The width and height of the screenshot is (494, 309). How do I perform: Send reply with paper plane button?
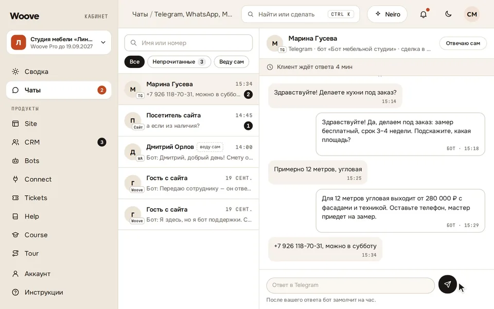(x=447, y=284)
